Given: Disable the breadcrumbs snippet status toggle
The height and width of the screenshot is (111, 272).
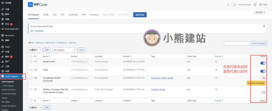Looking at the screenshot, I should point(263,63).
